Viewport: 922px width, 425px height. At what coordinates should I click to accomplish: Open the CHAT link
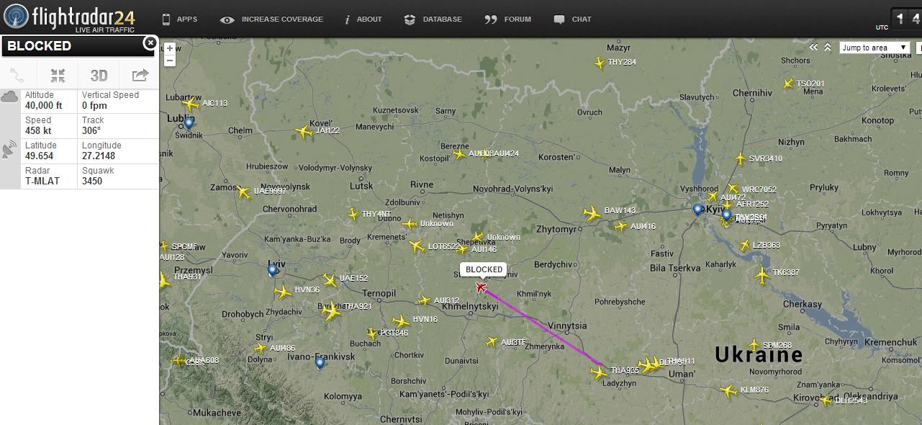573,19
